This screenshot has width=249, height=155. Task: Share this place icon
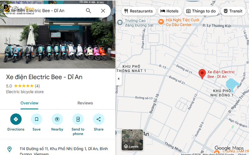tap(99, 119)
